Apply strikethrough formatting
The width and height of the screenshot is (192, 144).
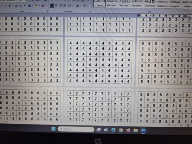point(16,6)
